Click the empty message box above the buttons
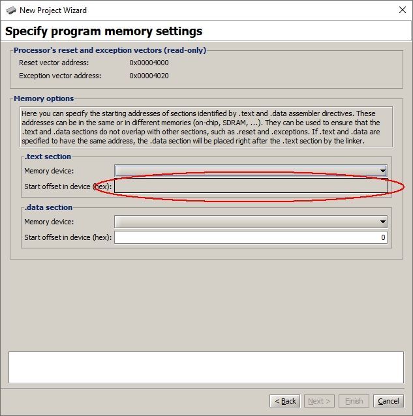The width and height of the screenshot is (413, 416). 206,367
